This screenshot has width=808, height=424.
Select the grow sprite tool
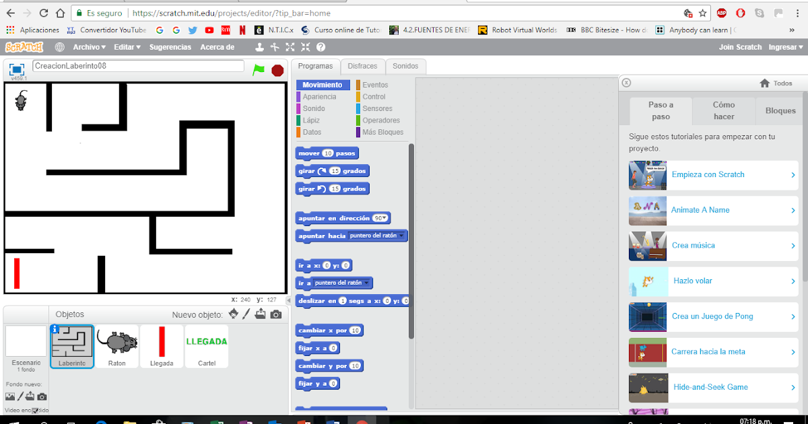click(290, 47)
